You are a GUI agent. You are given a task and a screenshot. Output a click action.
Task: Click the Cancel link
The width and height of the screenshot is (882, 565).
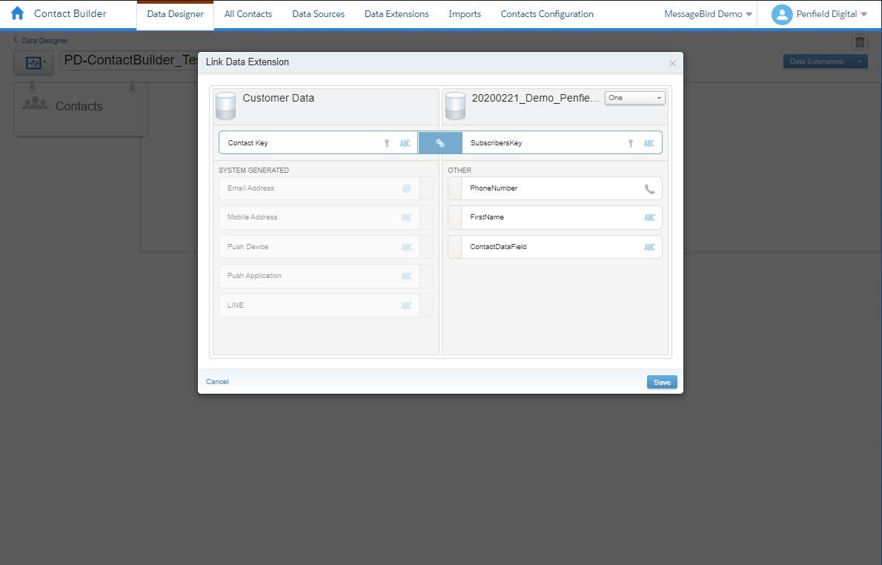pyautogui.click(x=217, y=382)
